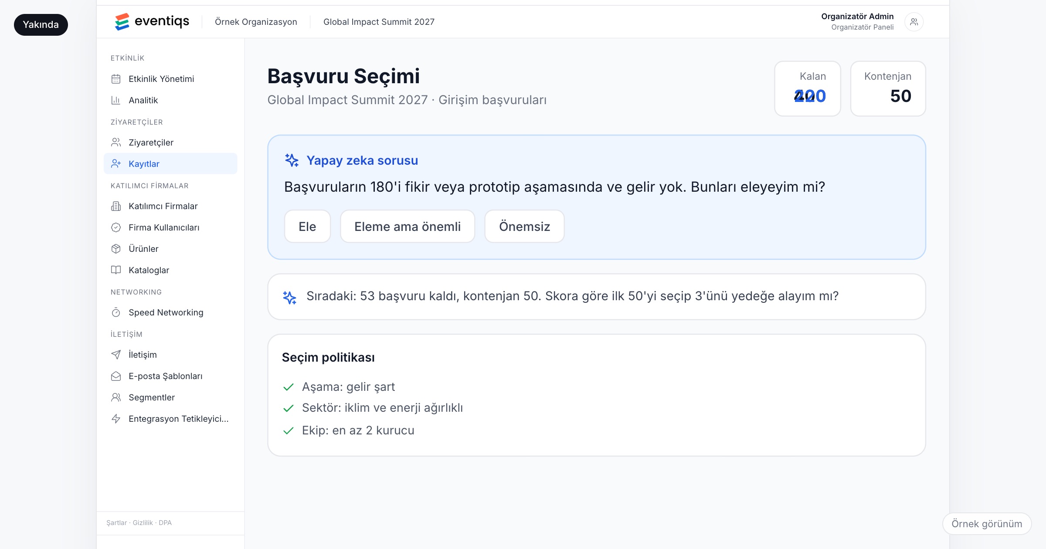Open the Ziyaretçiler section

coord(170,142)
